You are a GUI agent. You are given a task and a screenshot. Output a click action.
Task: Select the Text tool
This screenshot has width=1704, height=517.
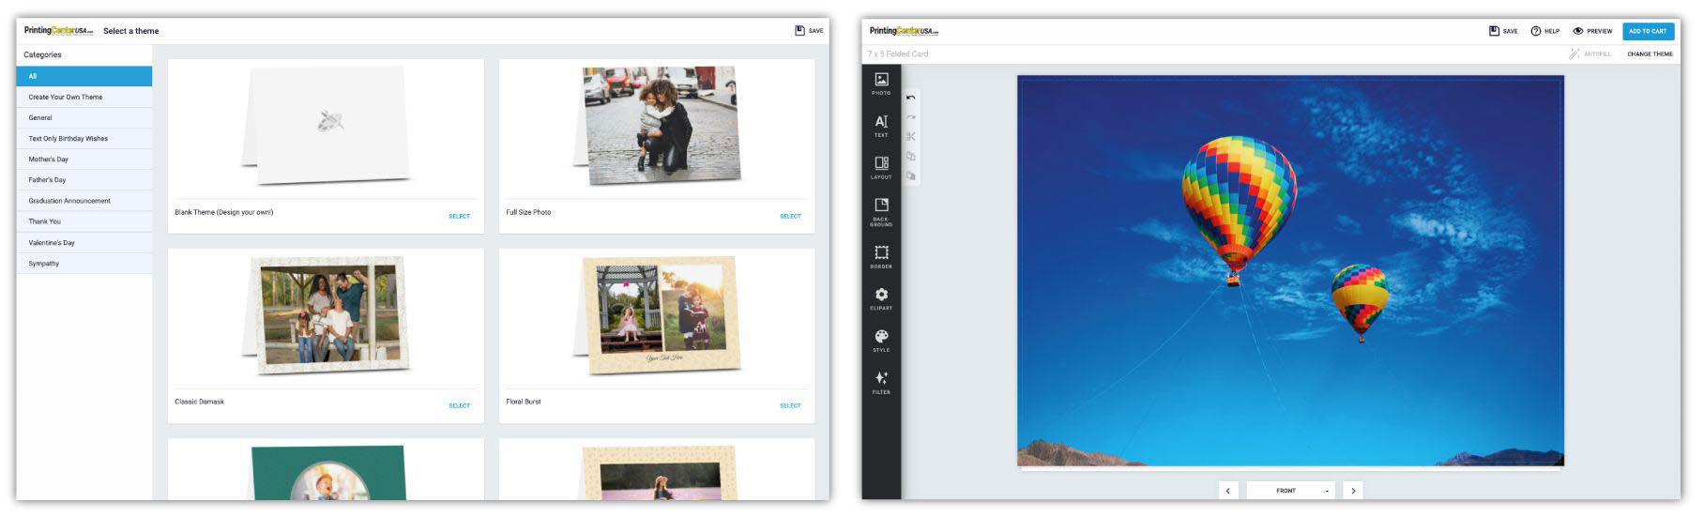[880, 126]
